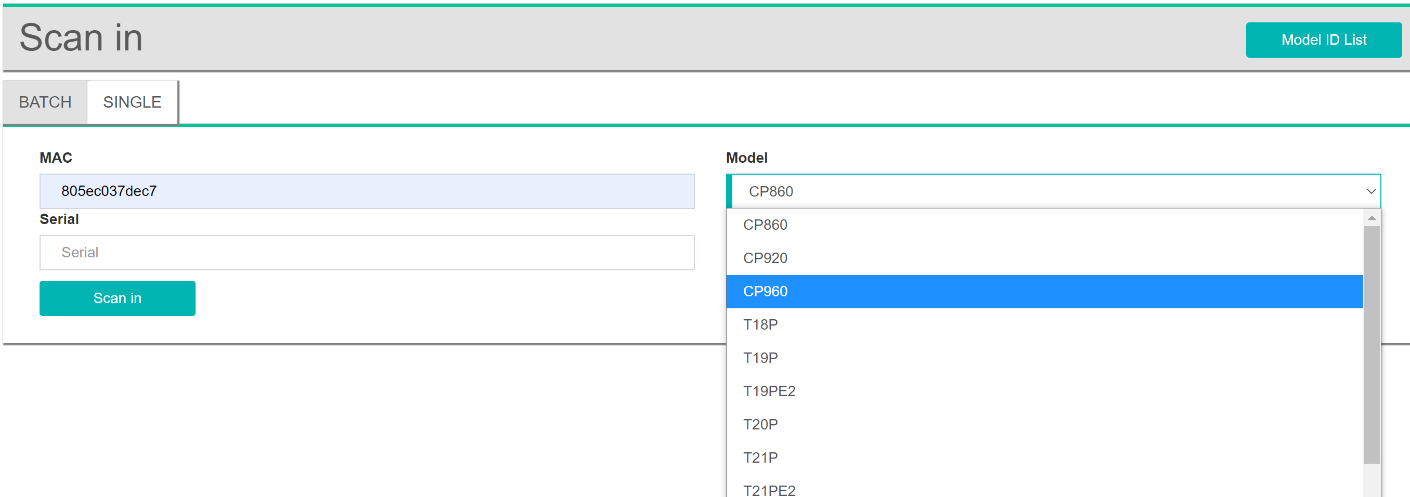The height and width of the screenshot is (497, 1410).
Task: Choose CP860 from the dropdown list
Action: [1044, 225]
